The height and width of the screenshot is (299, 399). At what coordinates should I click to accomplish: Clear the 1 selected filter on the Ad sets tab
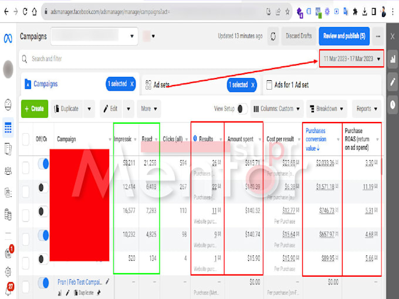coord(253,85)
